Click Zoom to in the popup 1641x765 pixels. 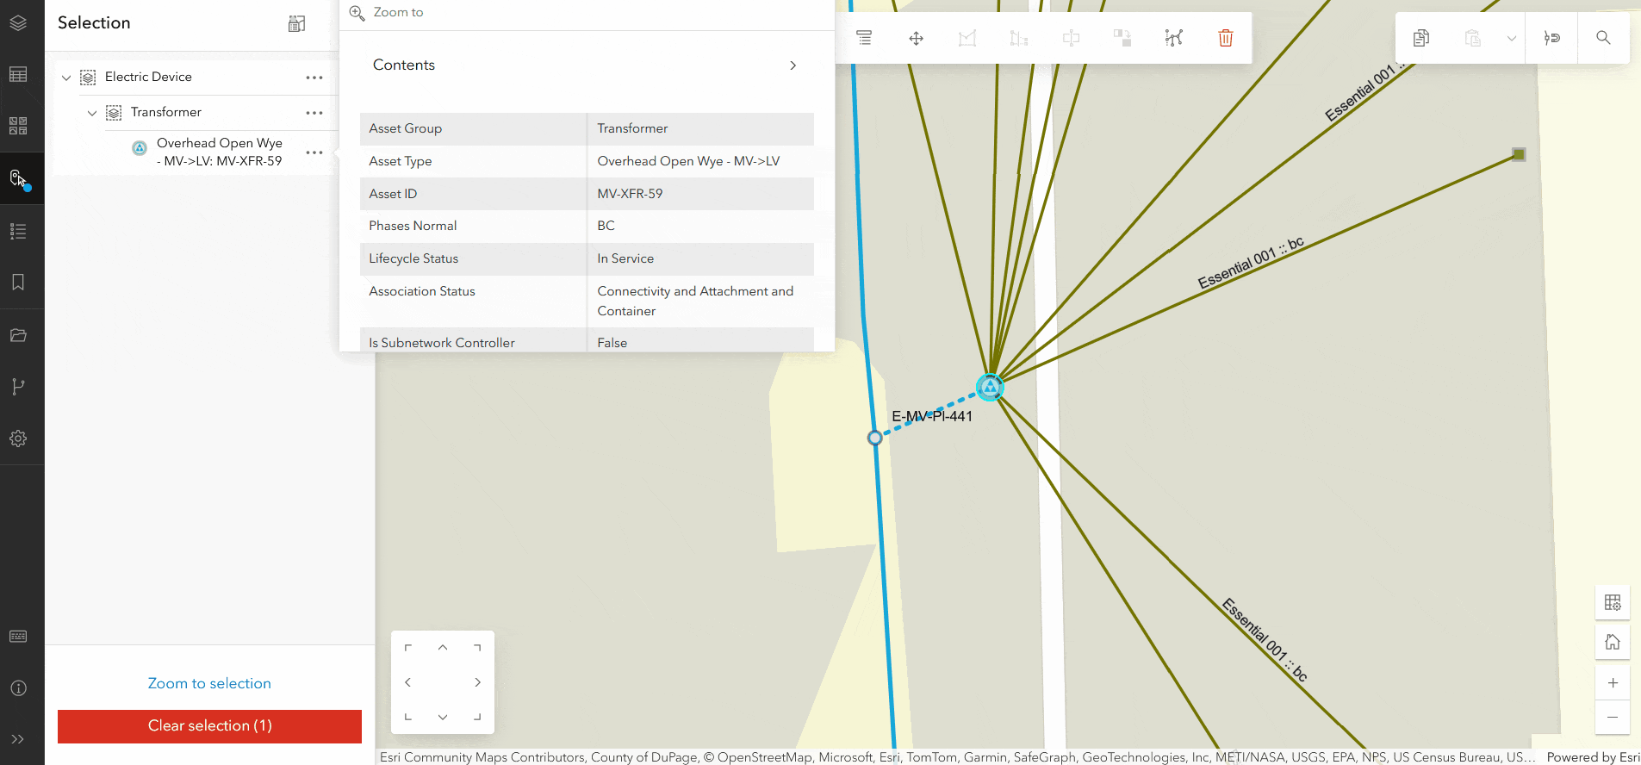[x=386, y=13]
